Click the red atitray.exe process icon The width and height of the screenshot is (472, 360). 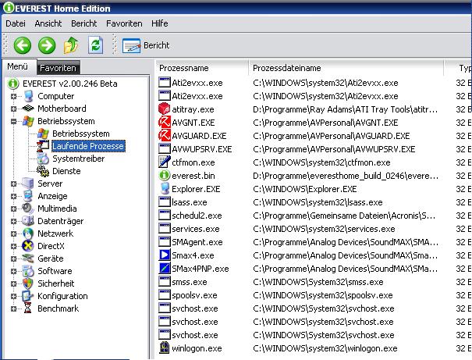point(164,109)
